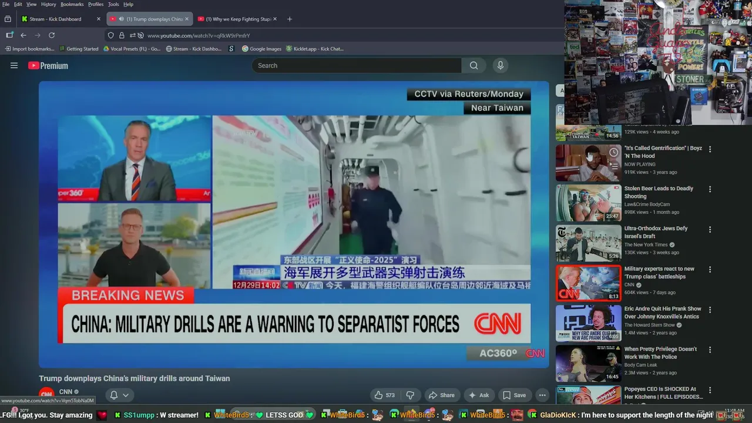Screen dimensions: 752x423
Task: Open Google Images bookmark
Action: (x=262, y=49)
